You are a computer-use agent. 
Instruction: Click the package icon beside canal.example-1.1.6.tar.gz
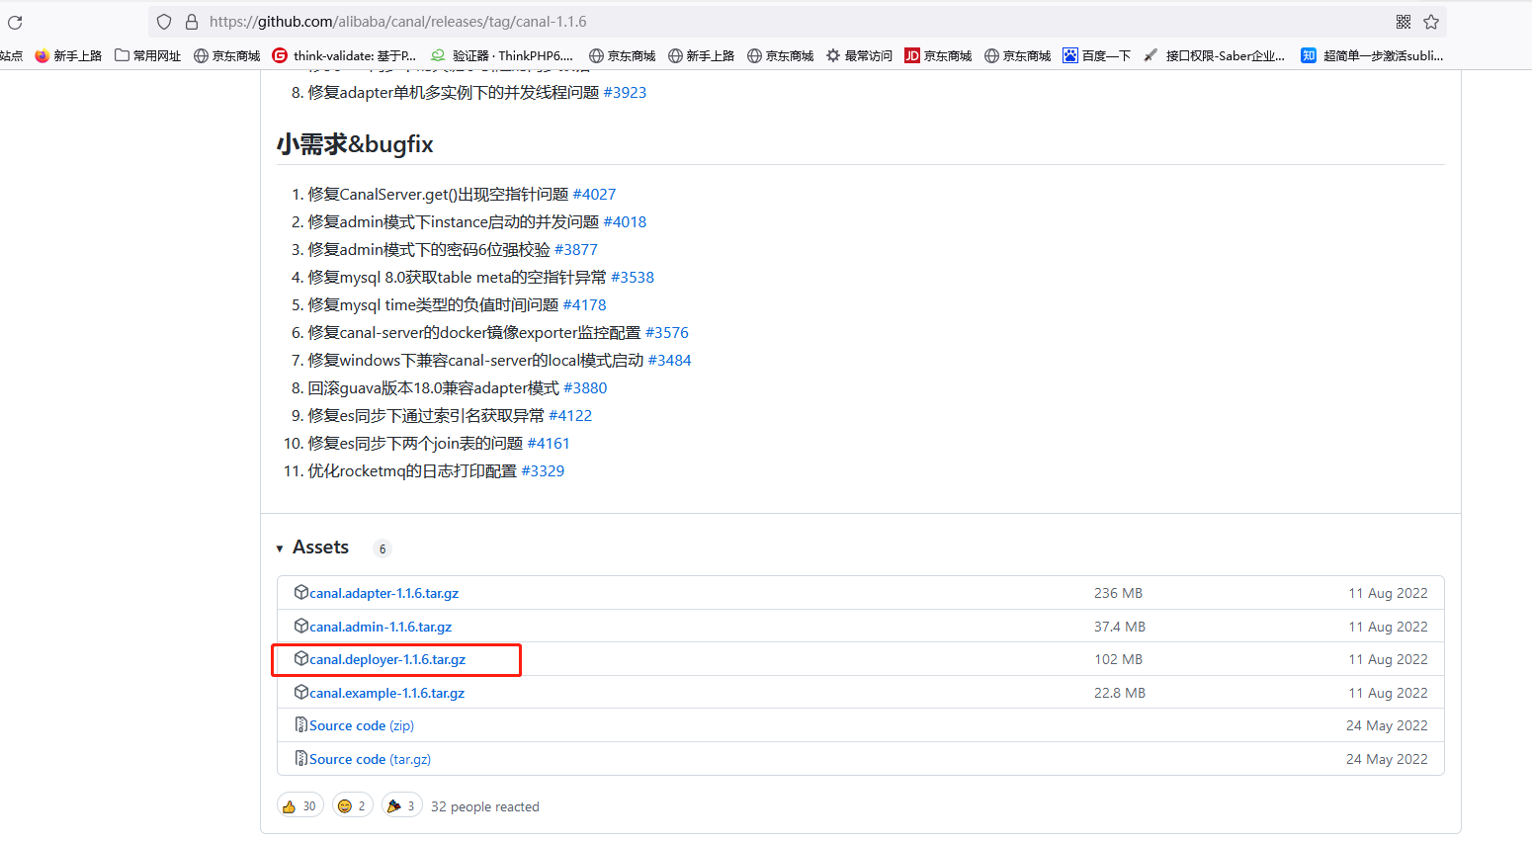coord(301,692)
